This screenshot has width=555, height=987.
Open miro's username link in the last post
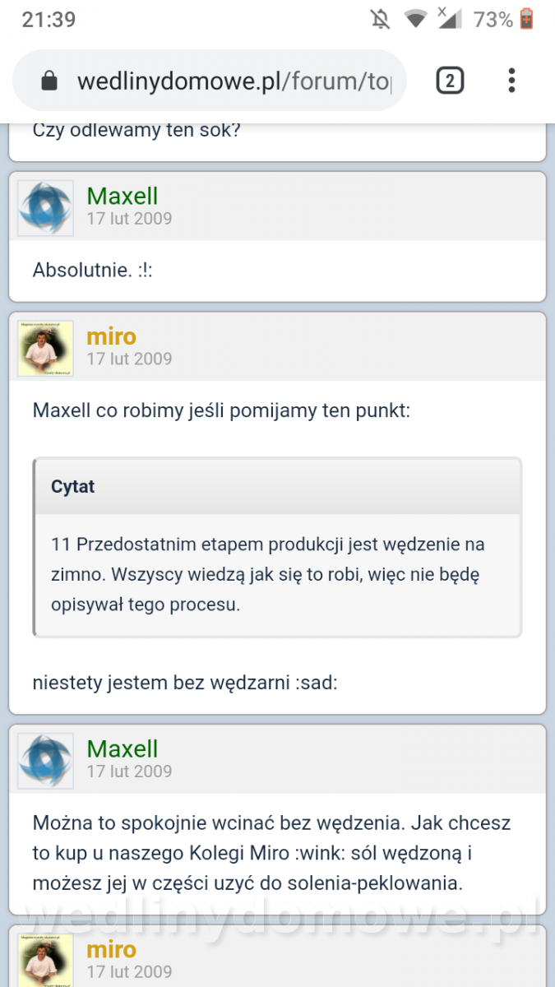112,949
